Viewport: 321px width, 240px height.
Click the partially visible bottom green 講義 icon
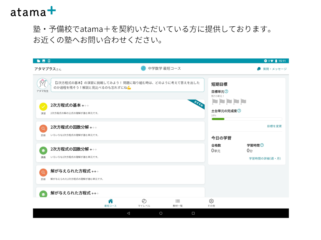tap(43, 194)
